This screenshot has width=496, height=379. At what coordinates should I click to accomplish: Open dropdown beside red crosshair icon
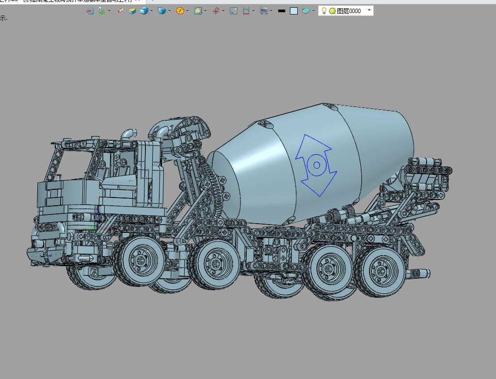coord(224,11)
